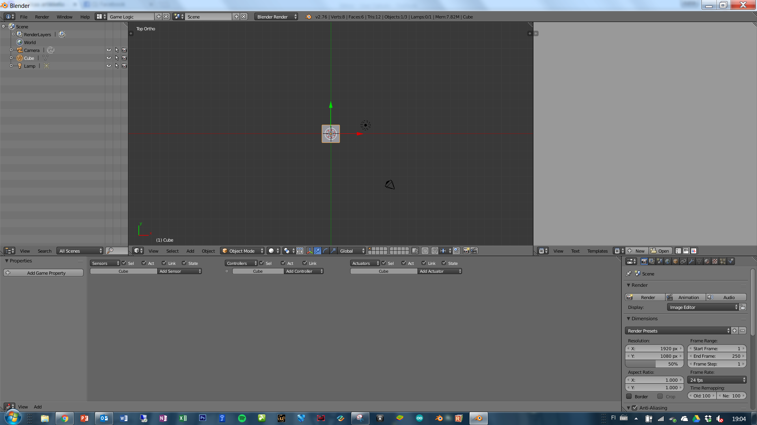Click the Animation render button
This screenshot has height=425, width=757.
[685, 297]
